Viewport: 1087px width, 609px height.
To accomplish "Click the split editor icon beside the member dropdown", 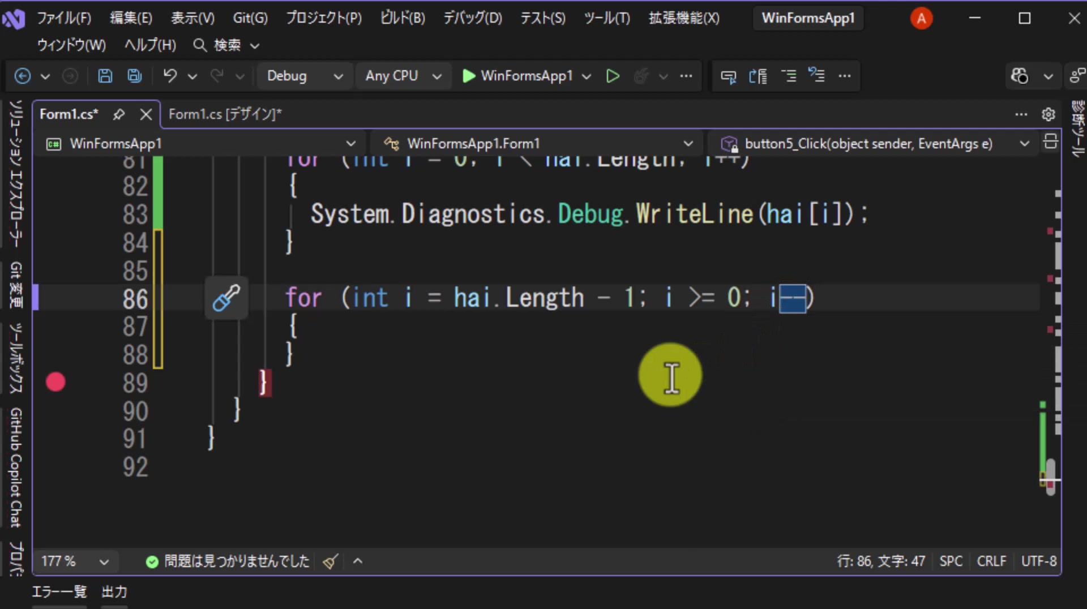I will [1051, 141].
